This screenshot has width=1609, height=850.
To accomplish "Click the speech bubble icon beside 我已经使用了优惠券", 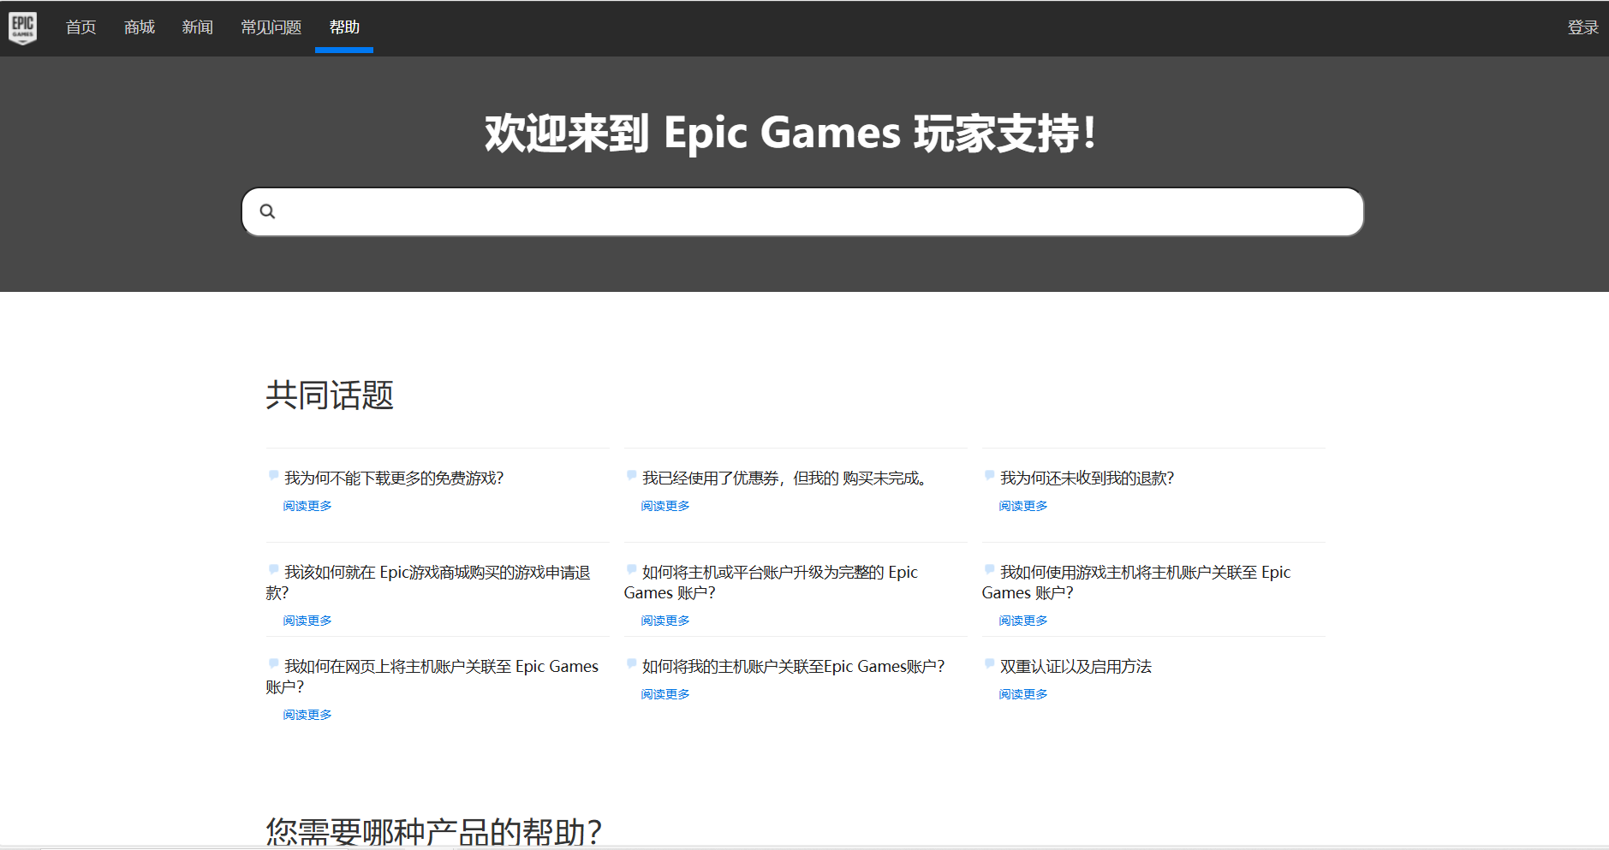I will click(631, 475).
